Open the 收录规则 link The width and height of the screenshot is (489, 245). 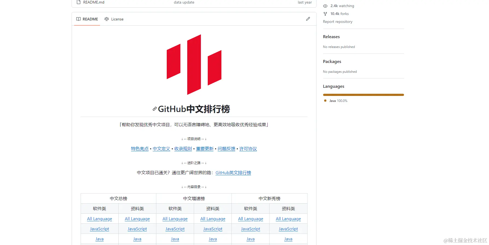[183, 149]
